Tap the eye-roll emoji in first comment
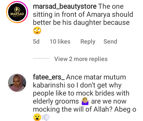The width and height of the screenshot is (143, 121). (37, 31)
